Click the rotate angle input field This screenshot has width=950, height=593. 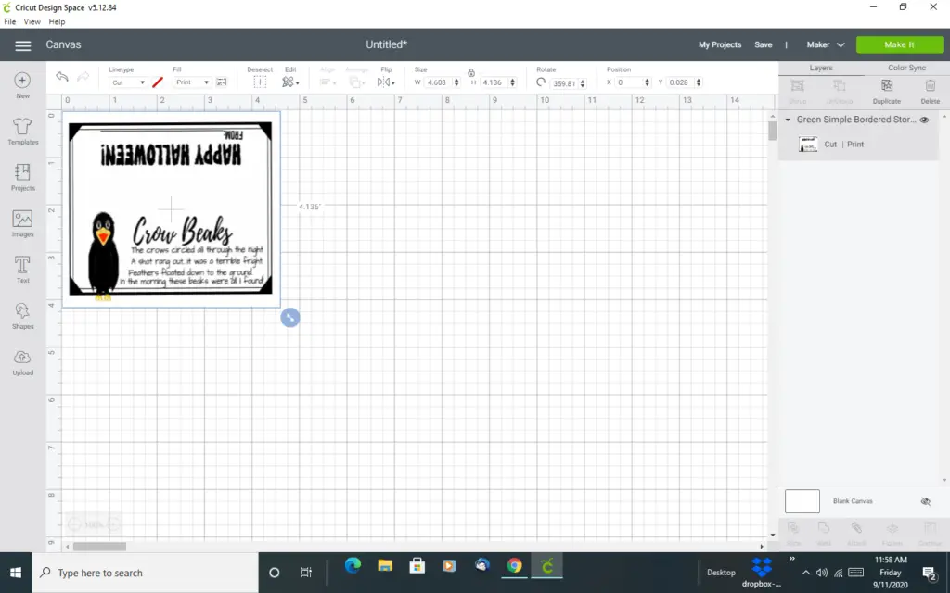point(563,83)
